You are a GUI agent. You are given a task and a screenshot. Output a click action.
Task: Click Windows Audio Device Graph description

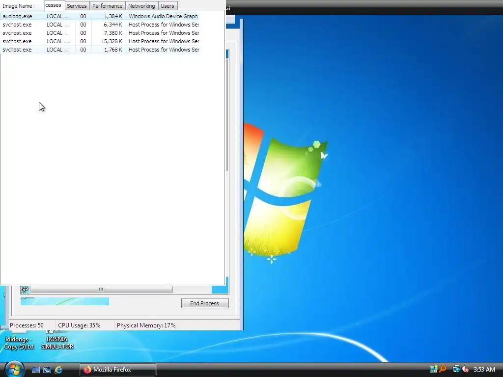pyautogui.click(x=163, y=16)
